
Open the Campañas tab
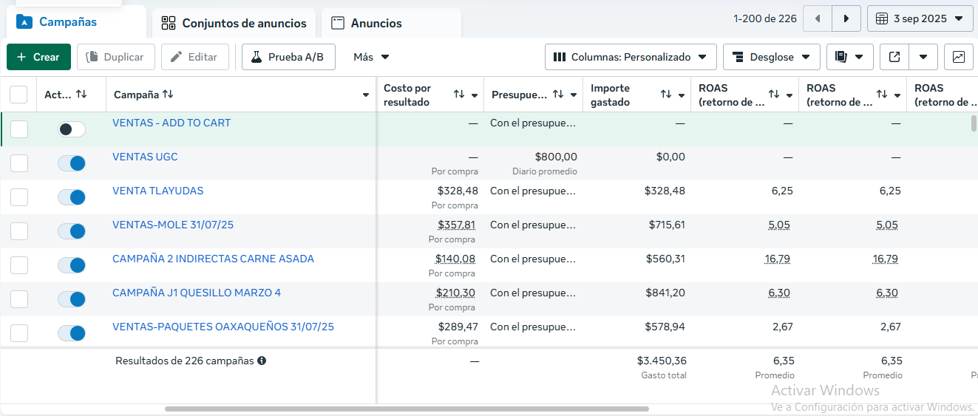click(x=76, y=22)
